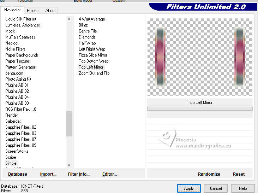Open the Help button
The height and width of the screenshot is (193, 258).
pos(243,188)
